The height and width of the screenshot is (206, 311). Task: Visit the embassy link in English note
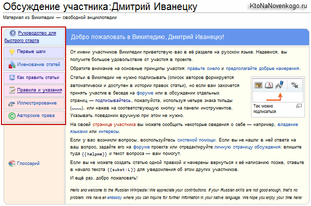(115, 197)
